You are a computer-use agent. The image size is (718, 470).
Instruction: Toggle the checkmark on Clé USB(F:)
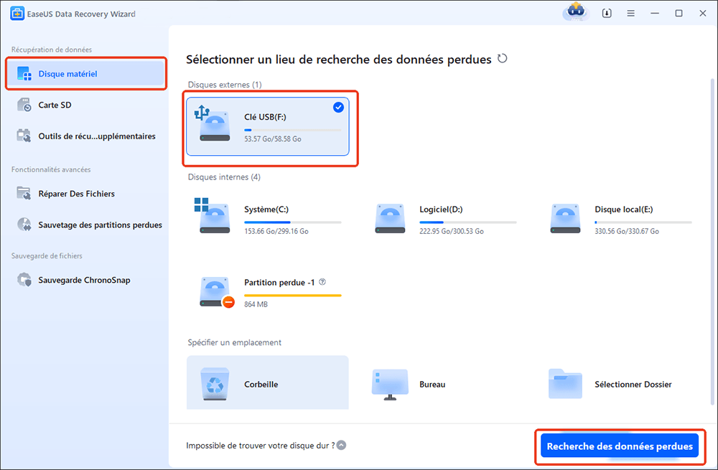click(338, 107)
